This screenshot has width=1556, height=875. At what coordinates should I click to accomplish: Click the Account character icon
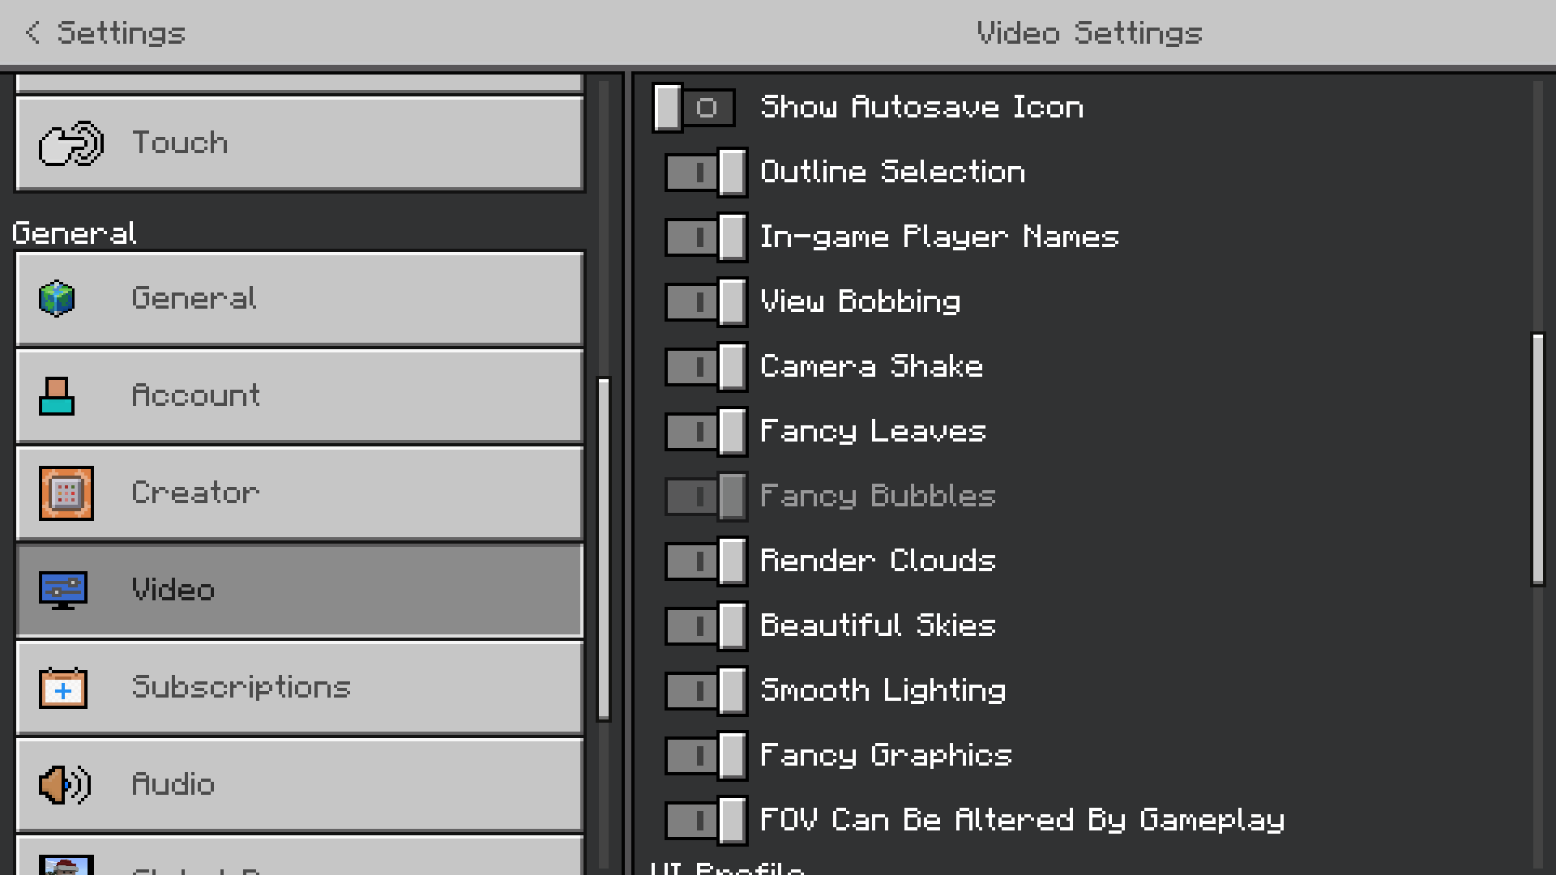click(x=57, y=396)
